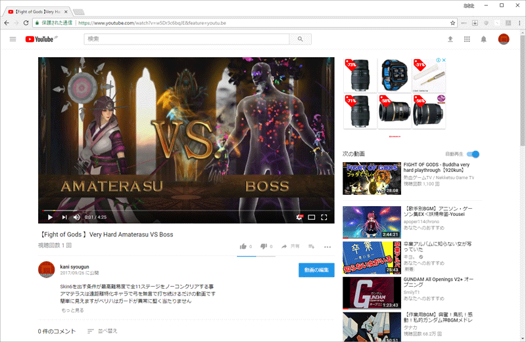Click the search magnifier button
The image size is (526, 342).
click(300, 39)
